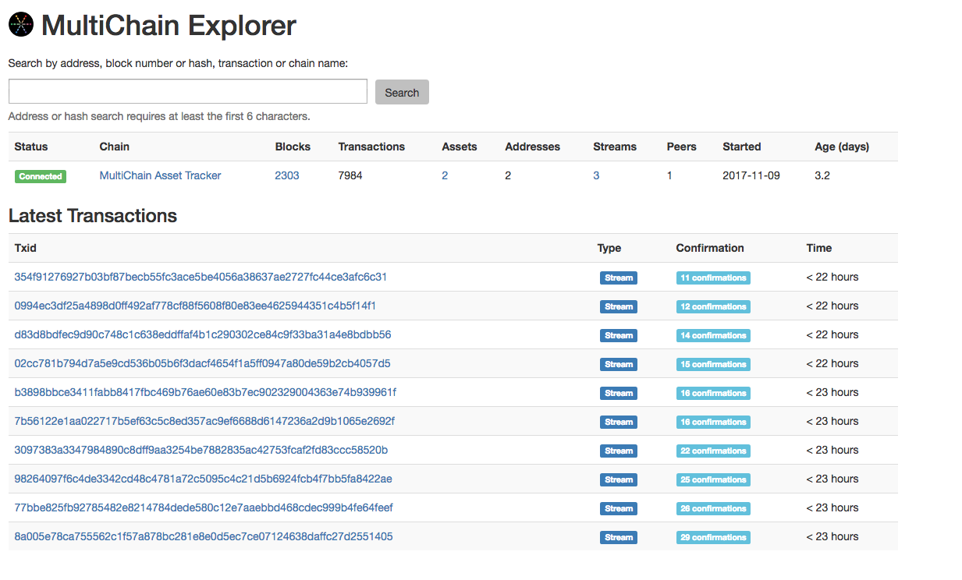962x580 pixels.
Task: Open transaction 3097383a33479848...
Action: tap(201, 450)
